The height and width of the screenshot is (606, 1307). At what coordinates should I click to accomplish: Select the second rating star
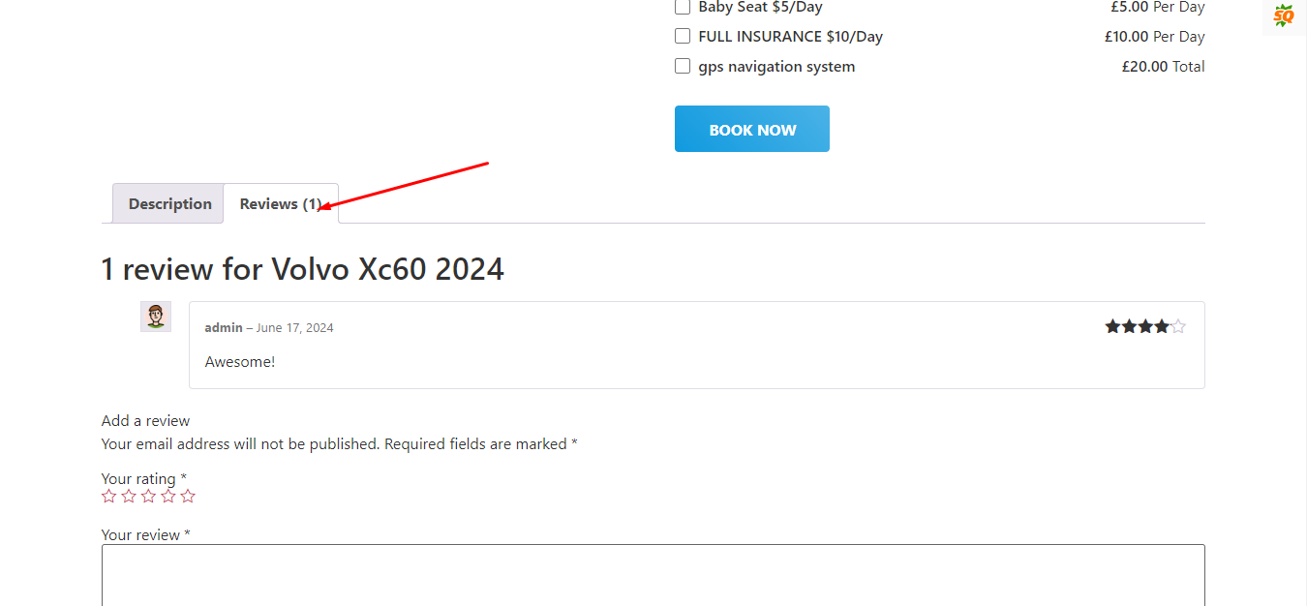(x=129, y=496)
